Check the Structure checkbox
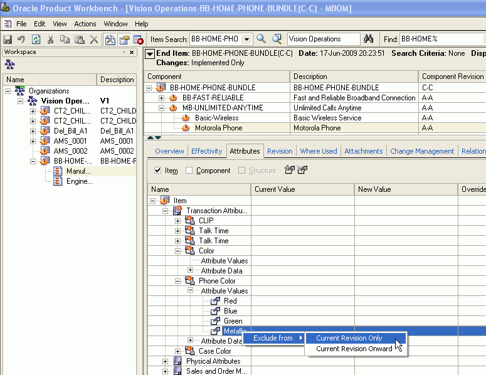 click(242, 171)
